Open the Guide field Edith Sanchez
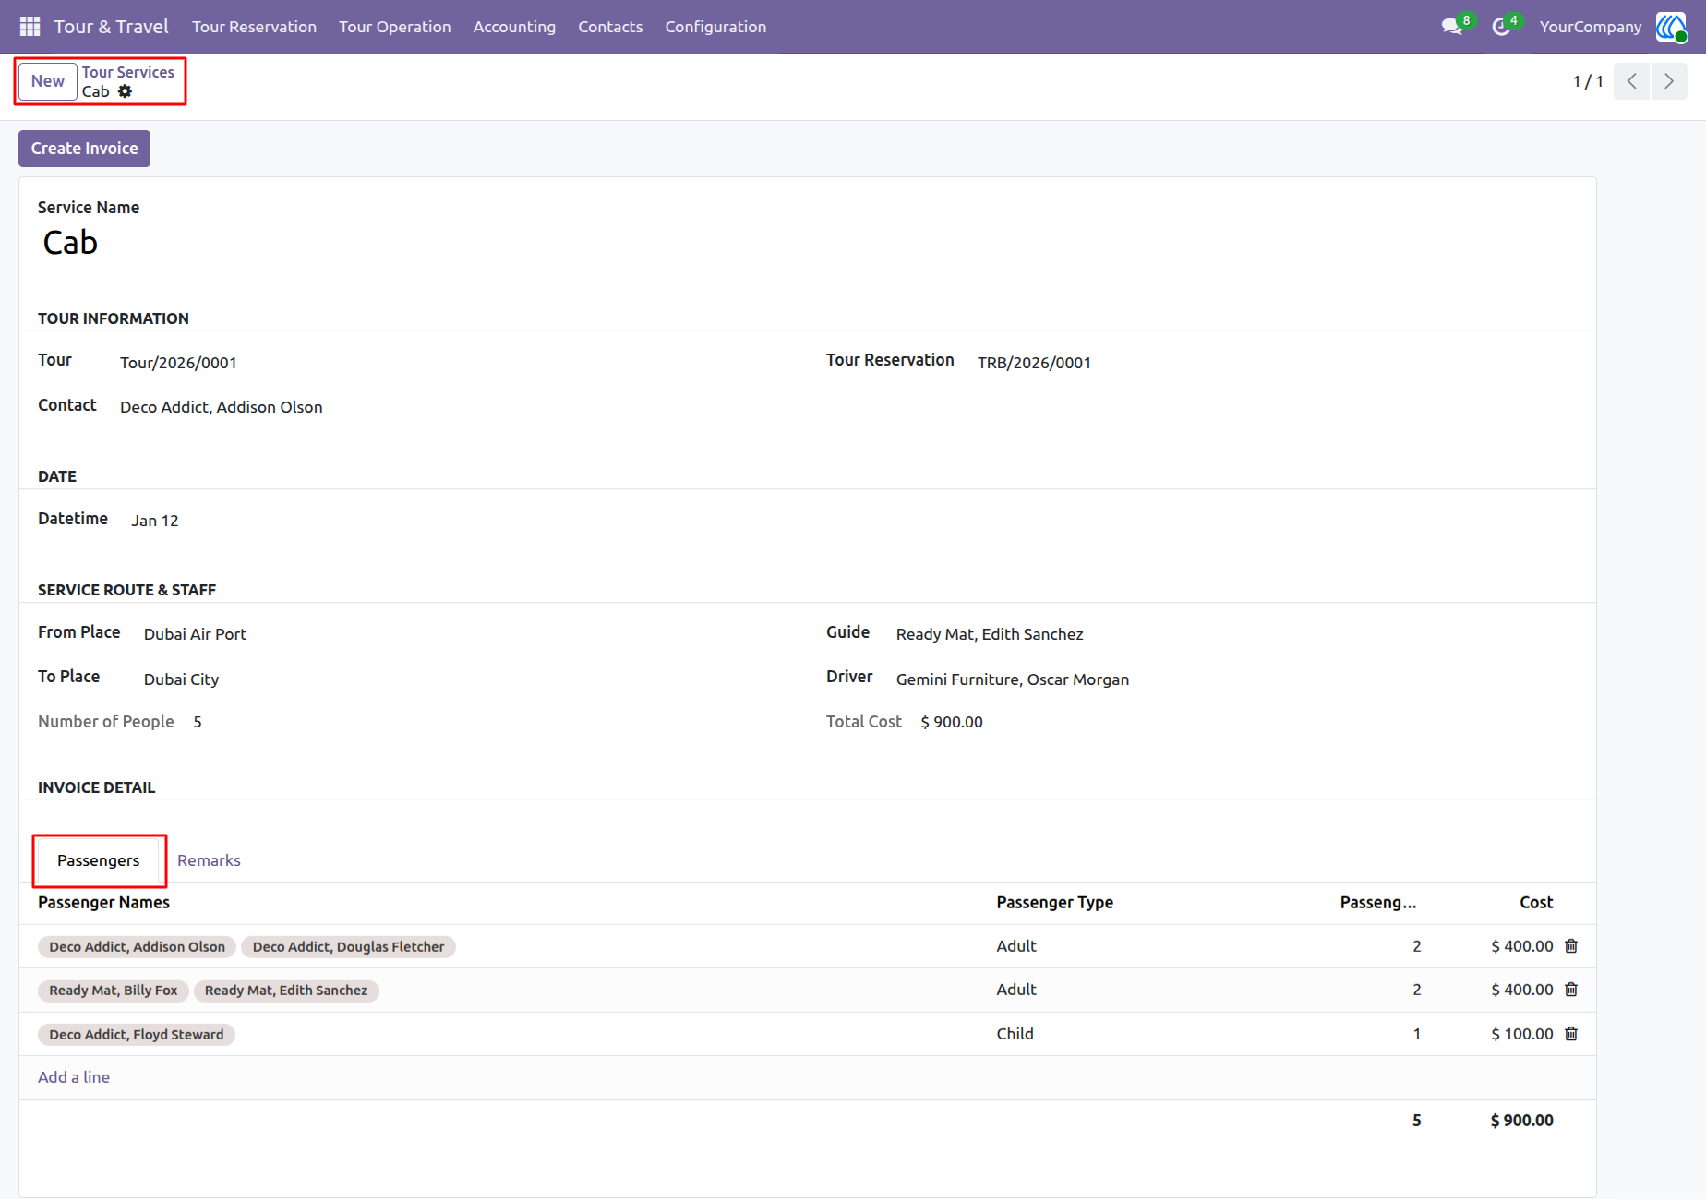 click(990, 634)
